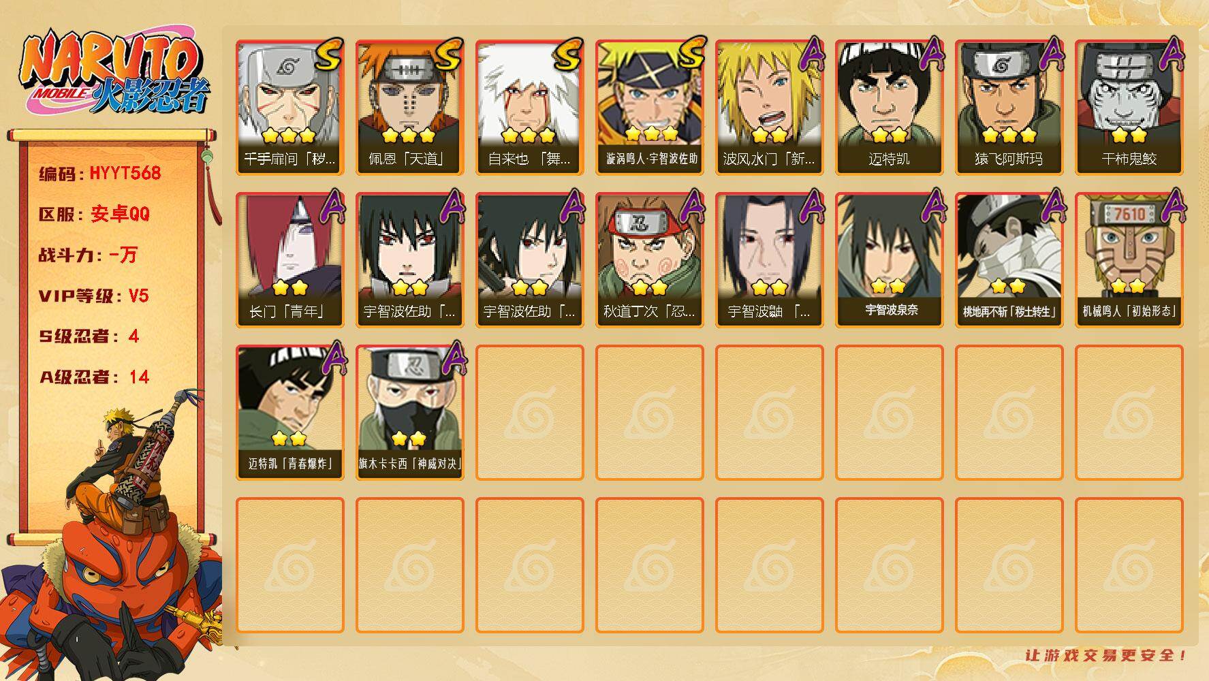Click the 秋道丁次 character card
This screenshot has width=1209, height=681.
(650, 260)
